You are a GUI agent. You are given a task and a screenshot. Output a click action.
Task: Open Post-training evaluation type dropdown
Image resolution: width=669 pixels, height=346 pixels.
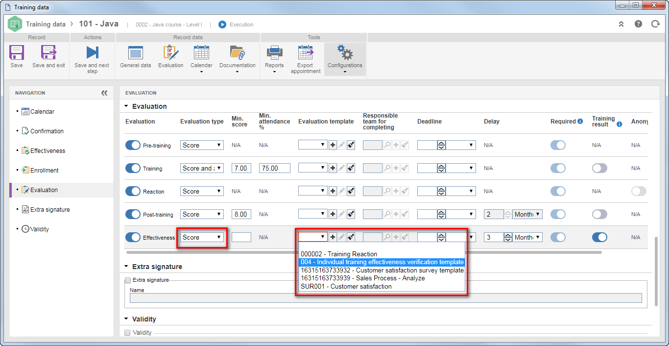pos(202,214)
